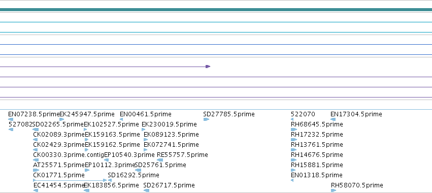Click the EN01318.5prime label
This screenshot has width=432, height=193.
click(x=317, y=175)
